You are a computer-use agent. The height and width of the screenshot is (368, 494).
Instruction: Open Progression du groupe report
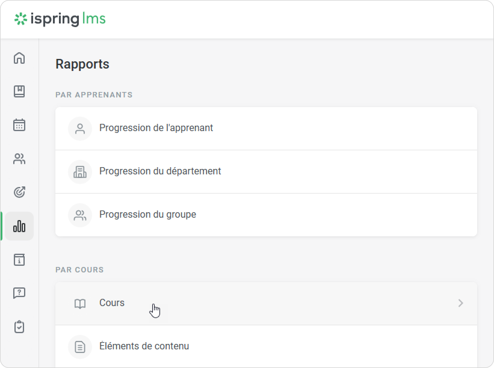tap(148, 215)
